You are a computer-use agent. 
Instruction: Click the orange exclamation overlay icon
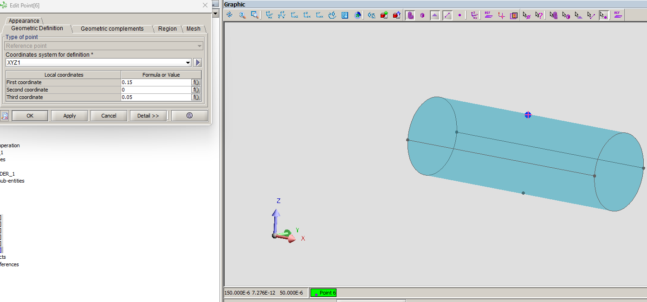point(514,15)
